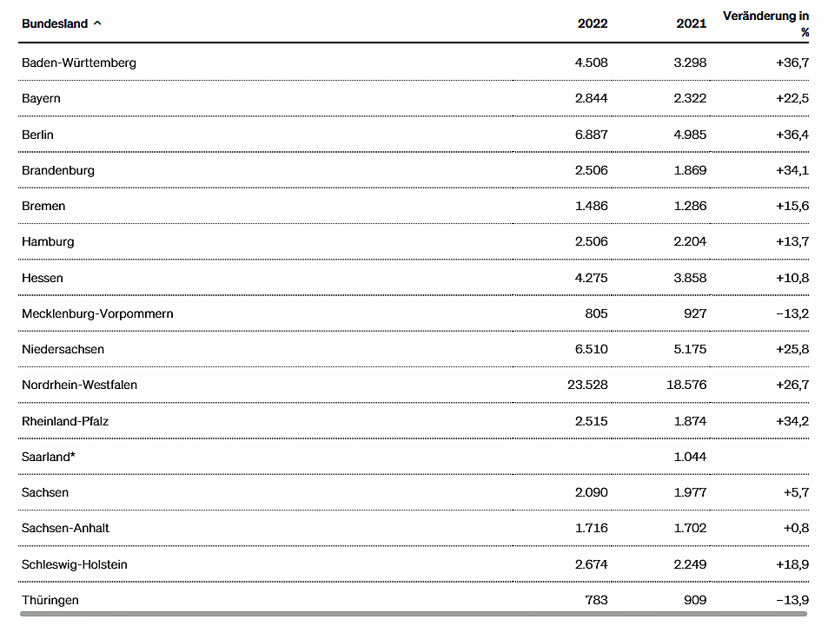The width and height of the screenshot is (828, 626).
Task: Select the Bayern row label
Action: coord(41,99)
